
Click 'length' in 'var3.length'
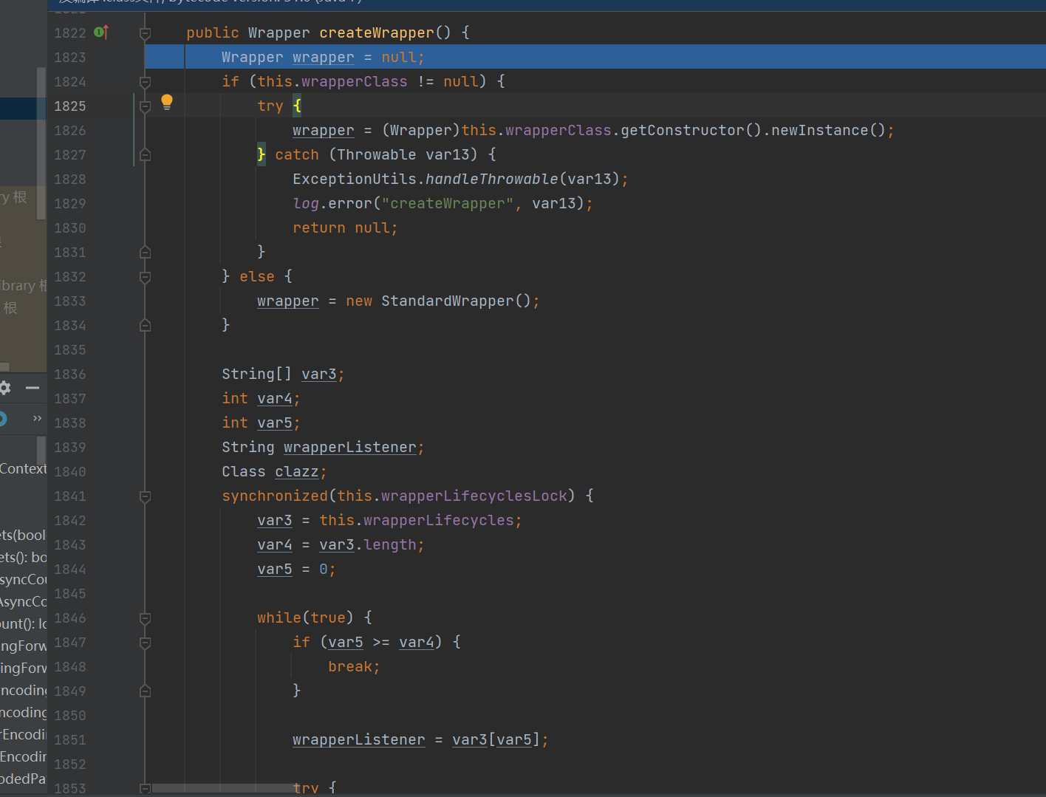point(390,544)
